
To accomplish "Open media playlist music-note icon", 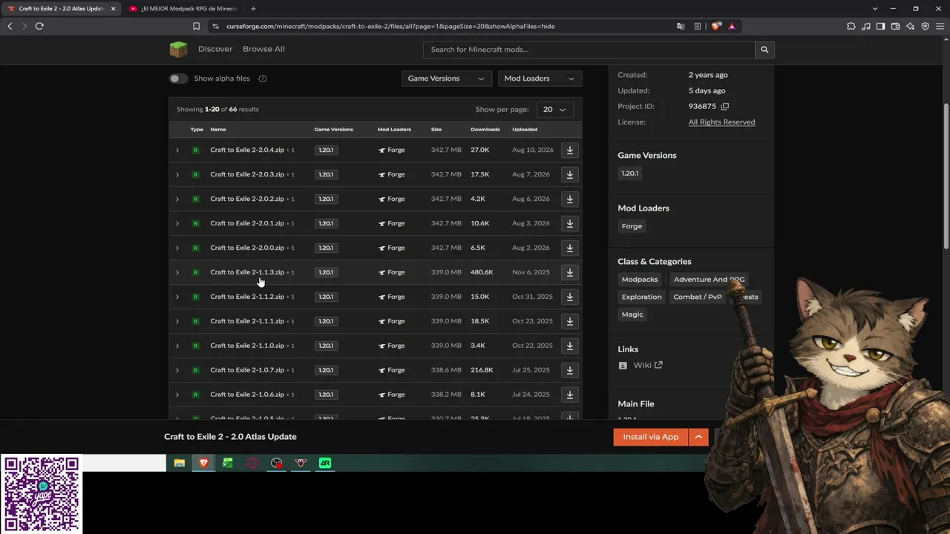I will point(865,26).
